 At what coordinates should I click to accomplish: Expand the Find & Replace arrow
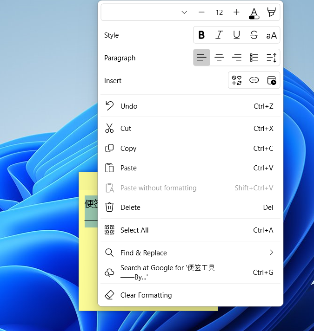272,253
